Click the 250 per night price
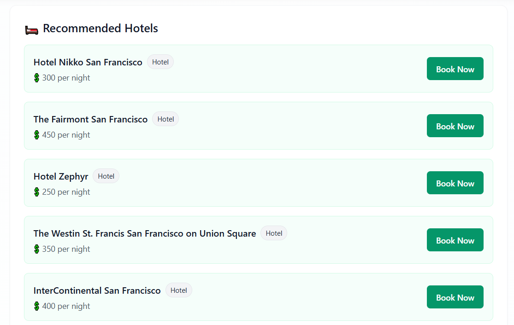This screenshot has height=325, width=514. 66,192
